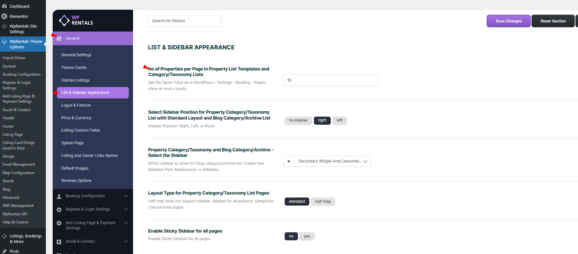Open Price & Currency submenu item

point(76,118)
